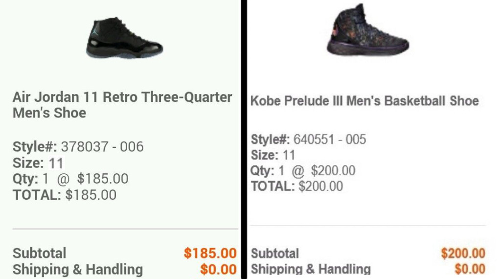Screen dimensions: 501x279
Task: Click the $185.00 subtotal amount
Action: click(210, 254)
